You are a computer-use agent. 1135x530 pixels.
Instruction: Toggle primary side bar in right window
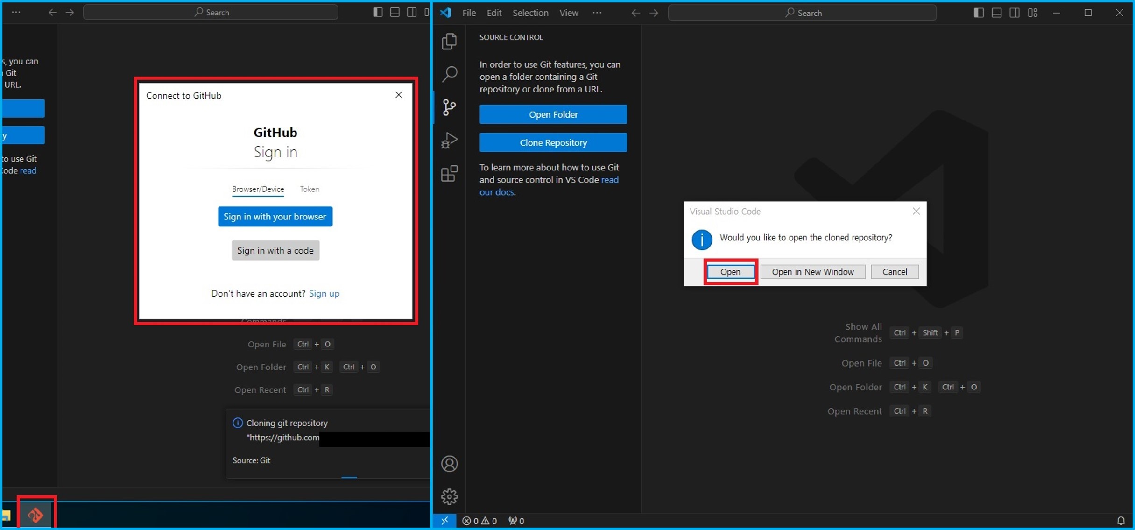pyautogui.click(x=979, y=13)
